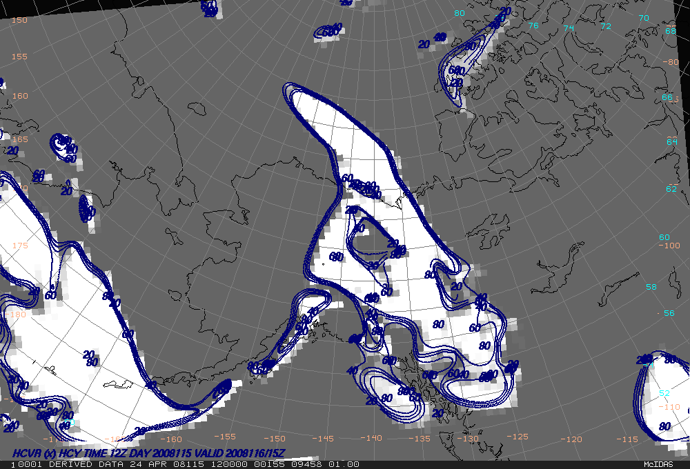Image resolution: width=690 pixels, height=469 pixels.
Task: Click the cyan 74 latitude label
Action: [569, 28]
